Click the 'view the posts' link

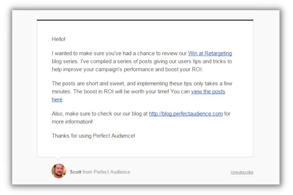tap(208, 92)
